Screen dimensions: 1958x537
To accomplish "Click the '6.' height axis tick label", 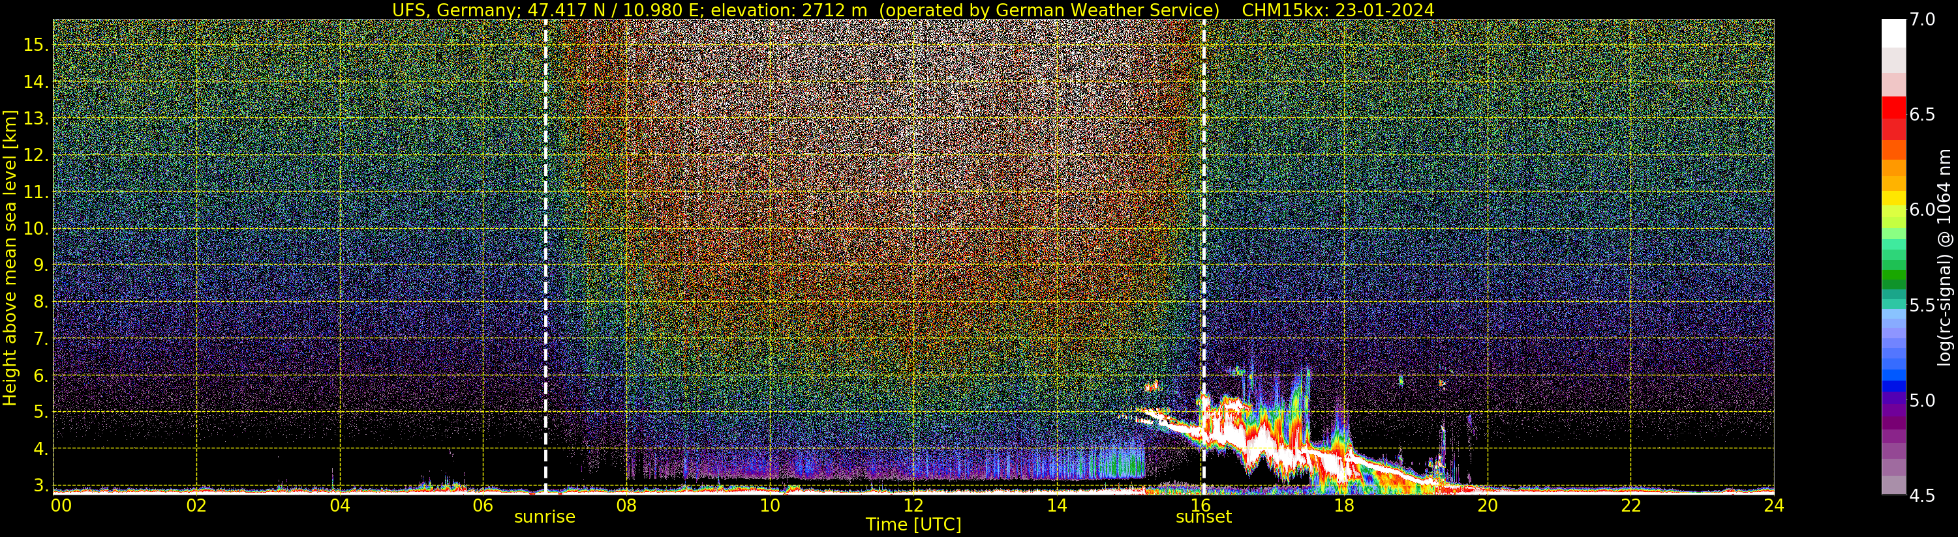I will click(41, 375).
